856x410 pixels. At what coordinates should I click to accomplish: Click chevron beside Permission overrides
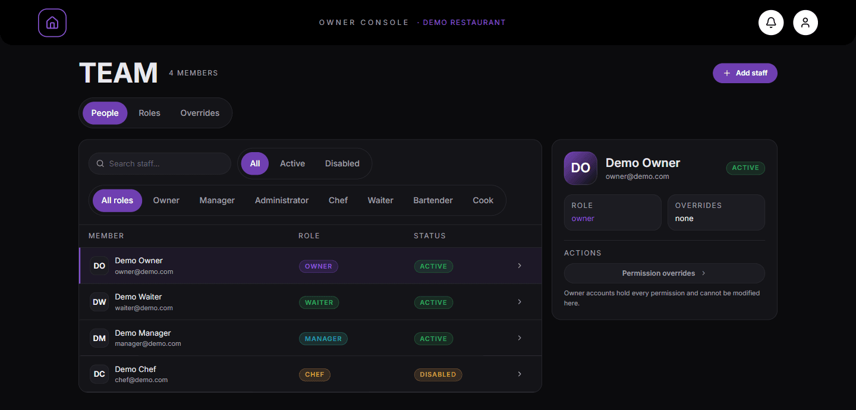tap(704, 273)
